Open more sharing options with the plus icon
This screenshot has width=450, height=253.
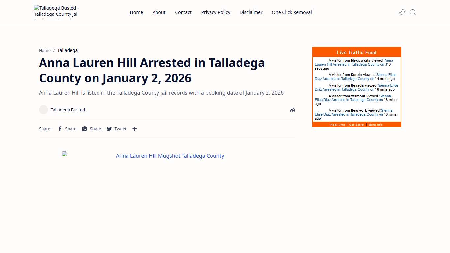134,129
